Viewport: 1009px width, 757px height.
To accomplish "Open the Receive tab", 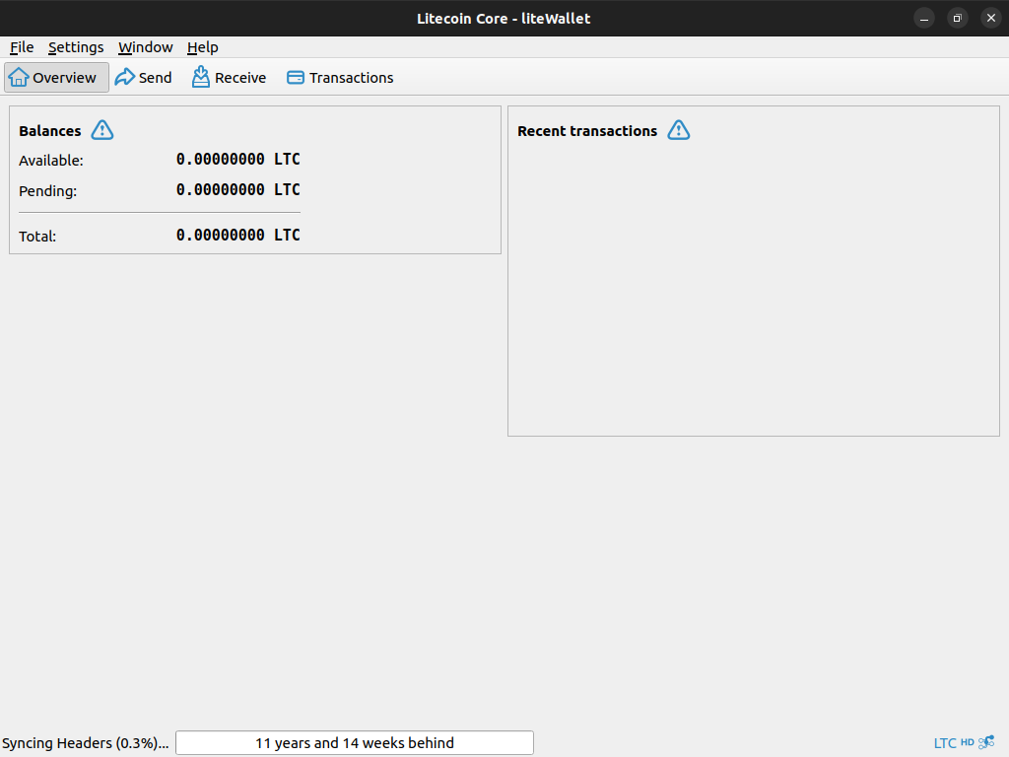I will coord(229,77).
